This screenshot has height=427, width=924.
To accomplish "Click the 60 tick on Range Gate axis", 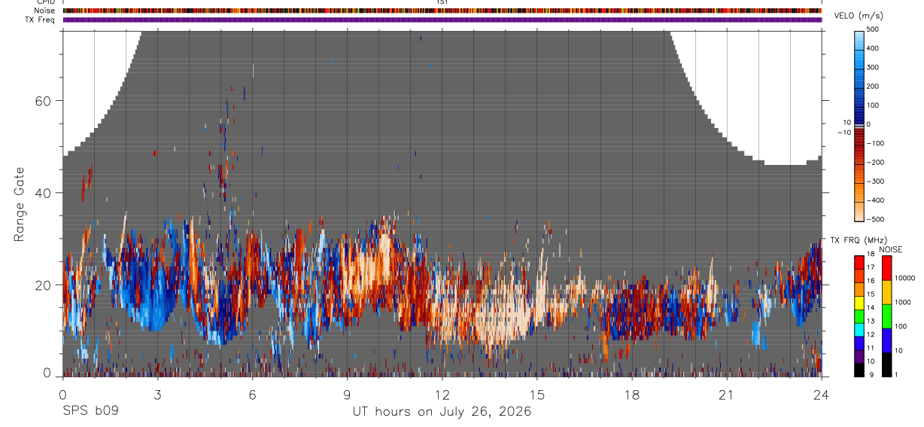I will coord(43,100).
